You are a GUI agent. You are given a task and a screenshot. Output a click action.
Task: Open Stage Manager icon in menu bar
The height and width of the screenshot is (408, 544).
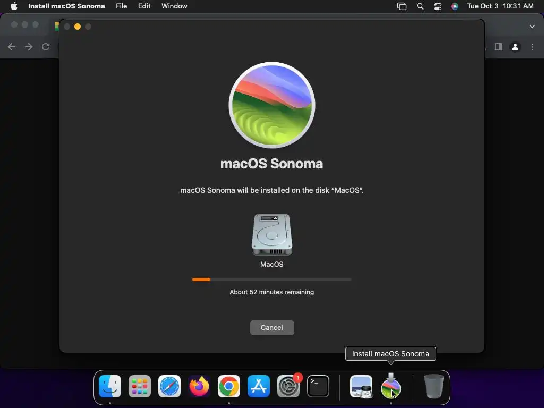click(x=402, y=6)
